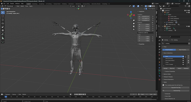Viewport: 191px width, 102px height.
Task: Choose the Rotate tool
Action: (x=3, y=23)
